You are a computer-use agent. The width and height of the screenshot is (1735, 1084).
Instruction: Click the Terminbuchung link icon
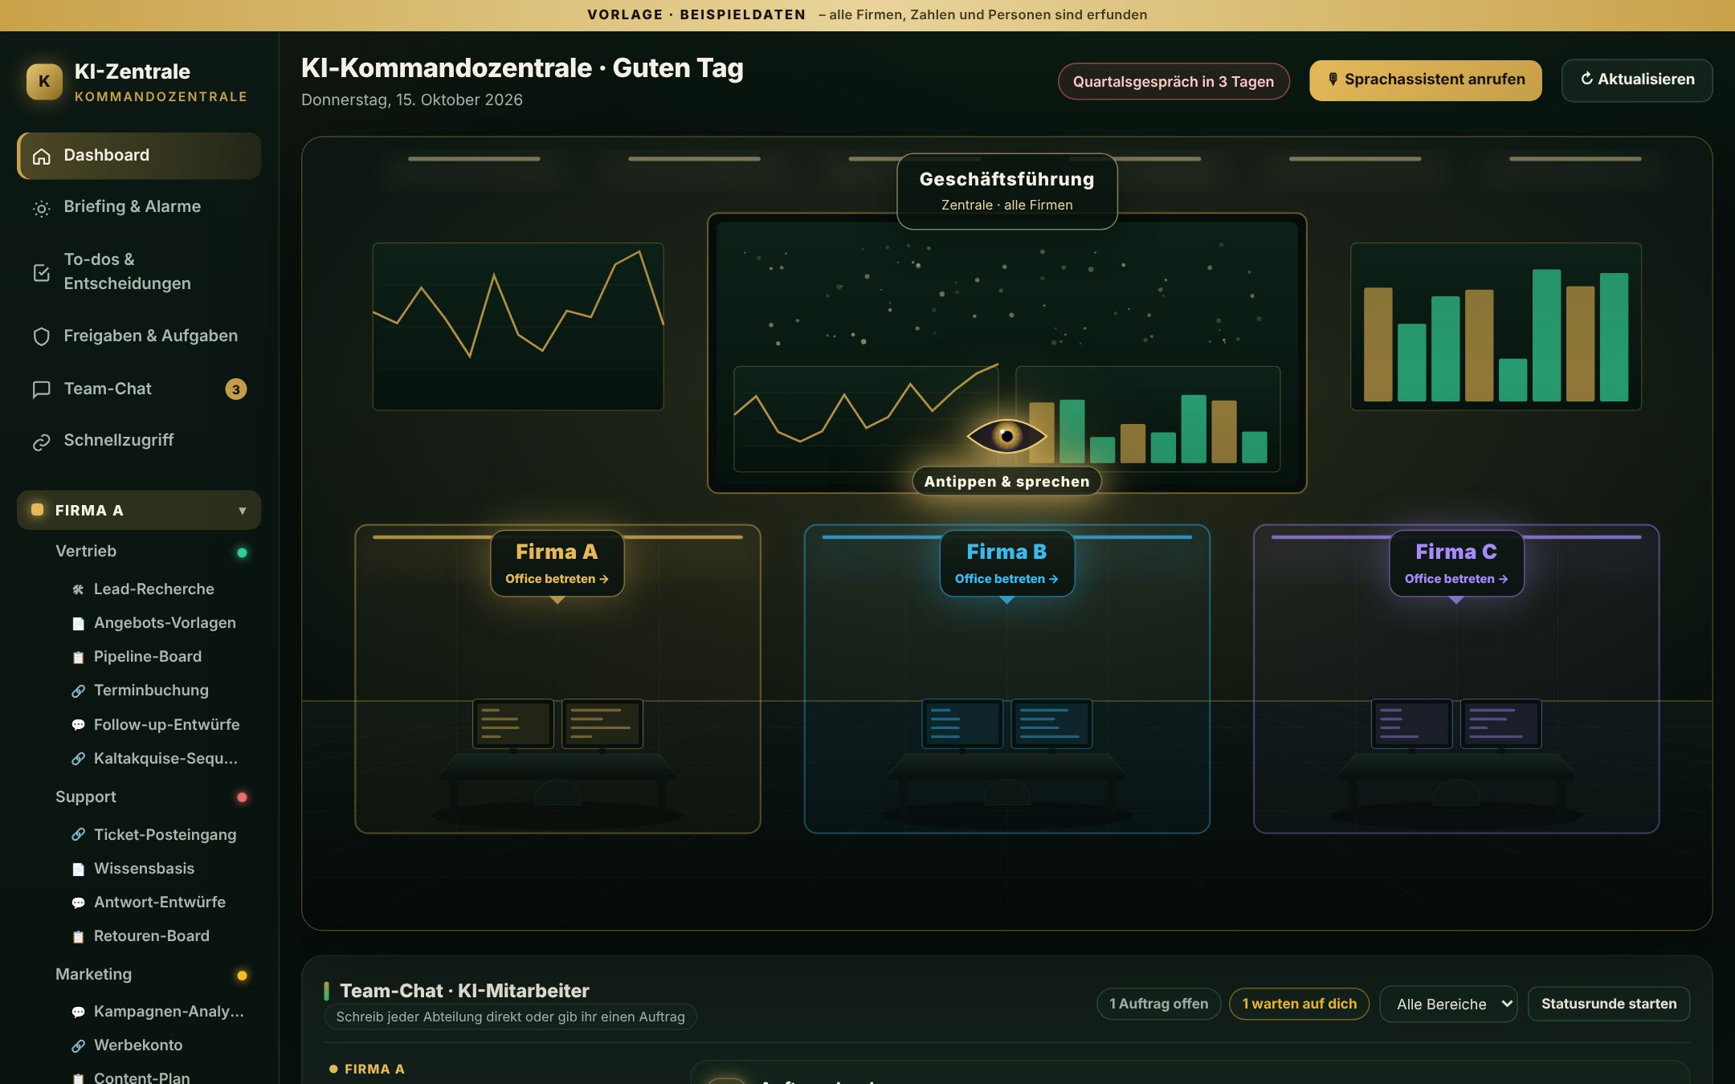(x=78, y=691)
